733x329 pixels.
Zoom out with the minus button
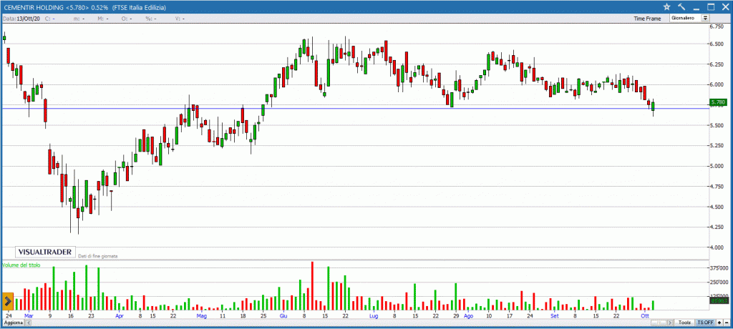[x=727, y=323]
